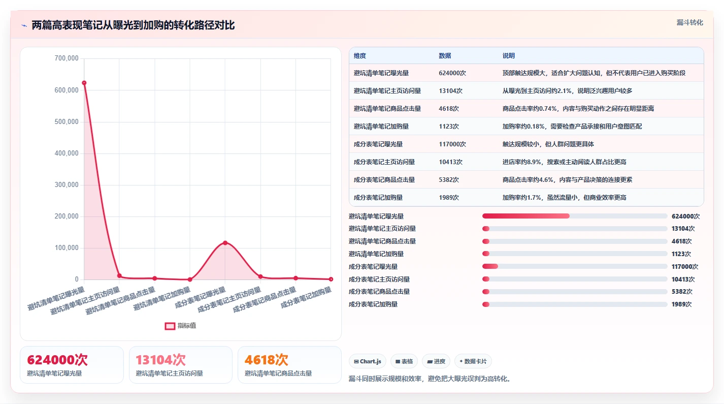Click the lightning icon beside the title
The height and width of the screenshot is (404, 724).
tap(24, 25)
